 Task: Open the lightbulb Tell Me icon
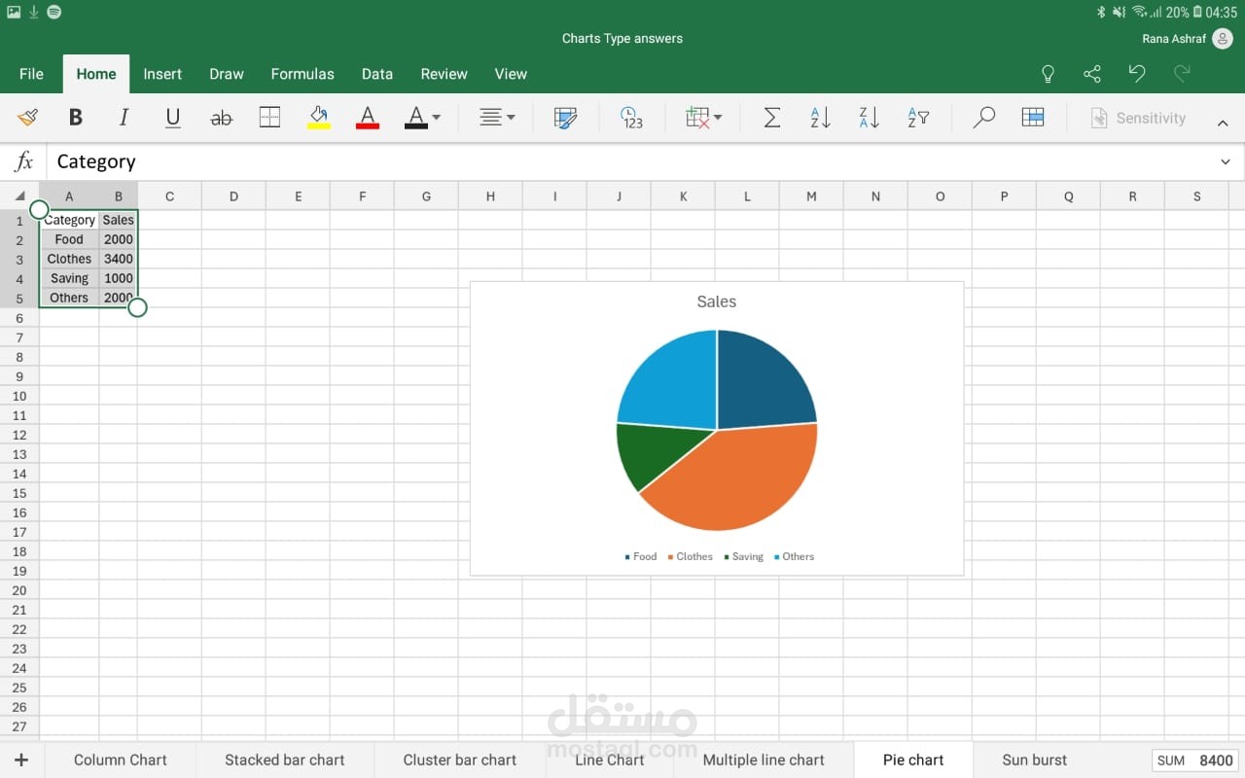1048,74
